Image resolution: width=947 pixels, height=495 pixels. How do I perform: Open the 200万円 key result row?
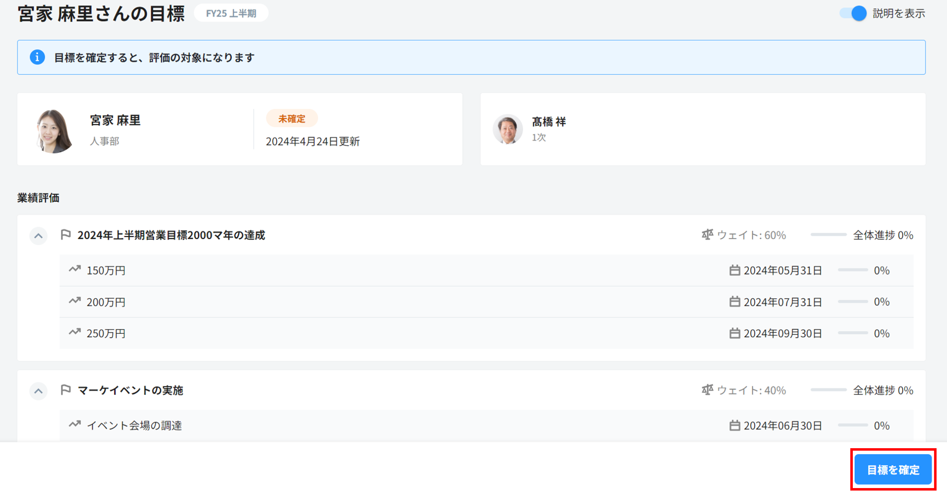coord(106,302)
